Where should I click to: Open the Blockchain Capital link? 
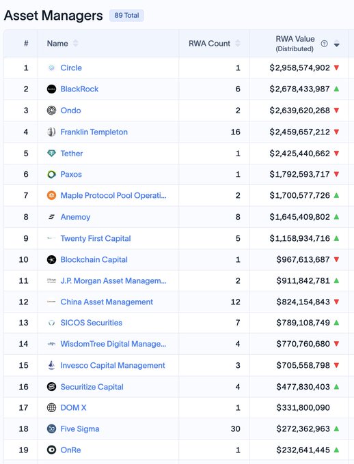[x=94, y=259]
